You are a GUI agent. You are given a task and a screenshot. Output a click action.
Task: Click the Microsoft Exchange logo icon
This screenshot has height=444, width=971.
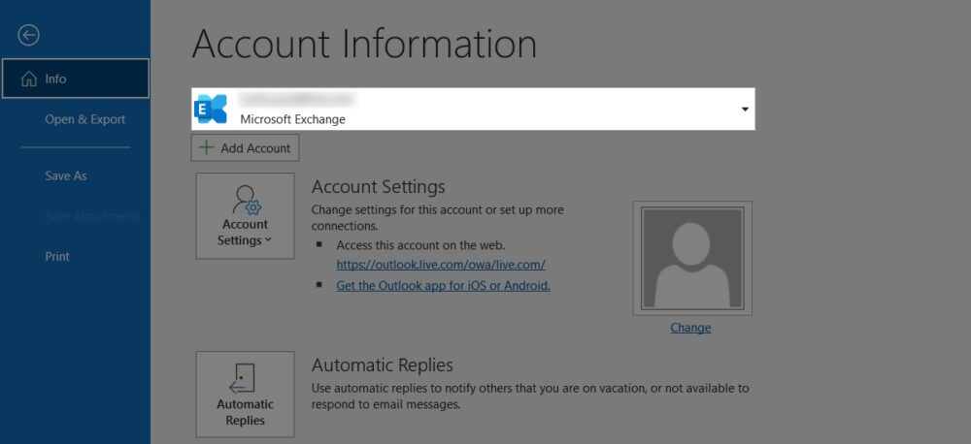[x=211, y=109]
